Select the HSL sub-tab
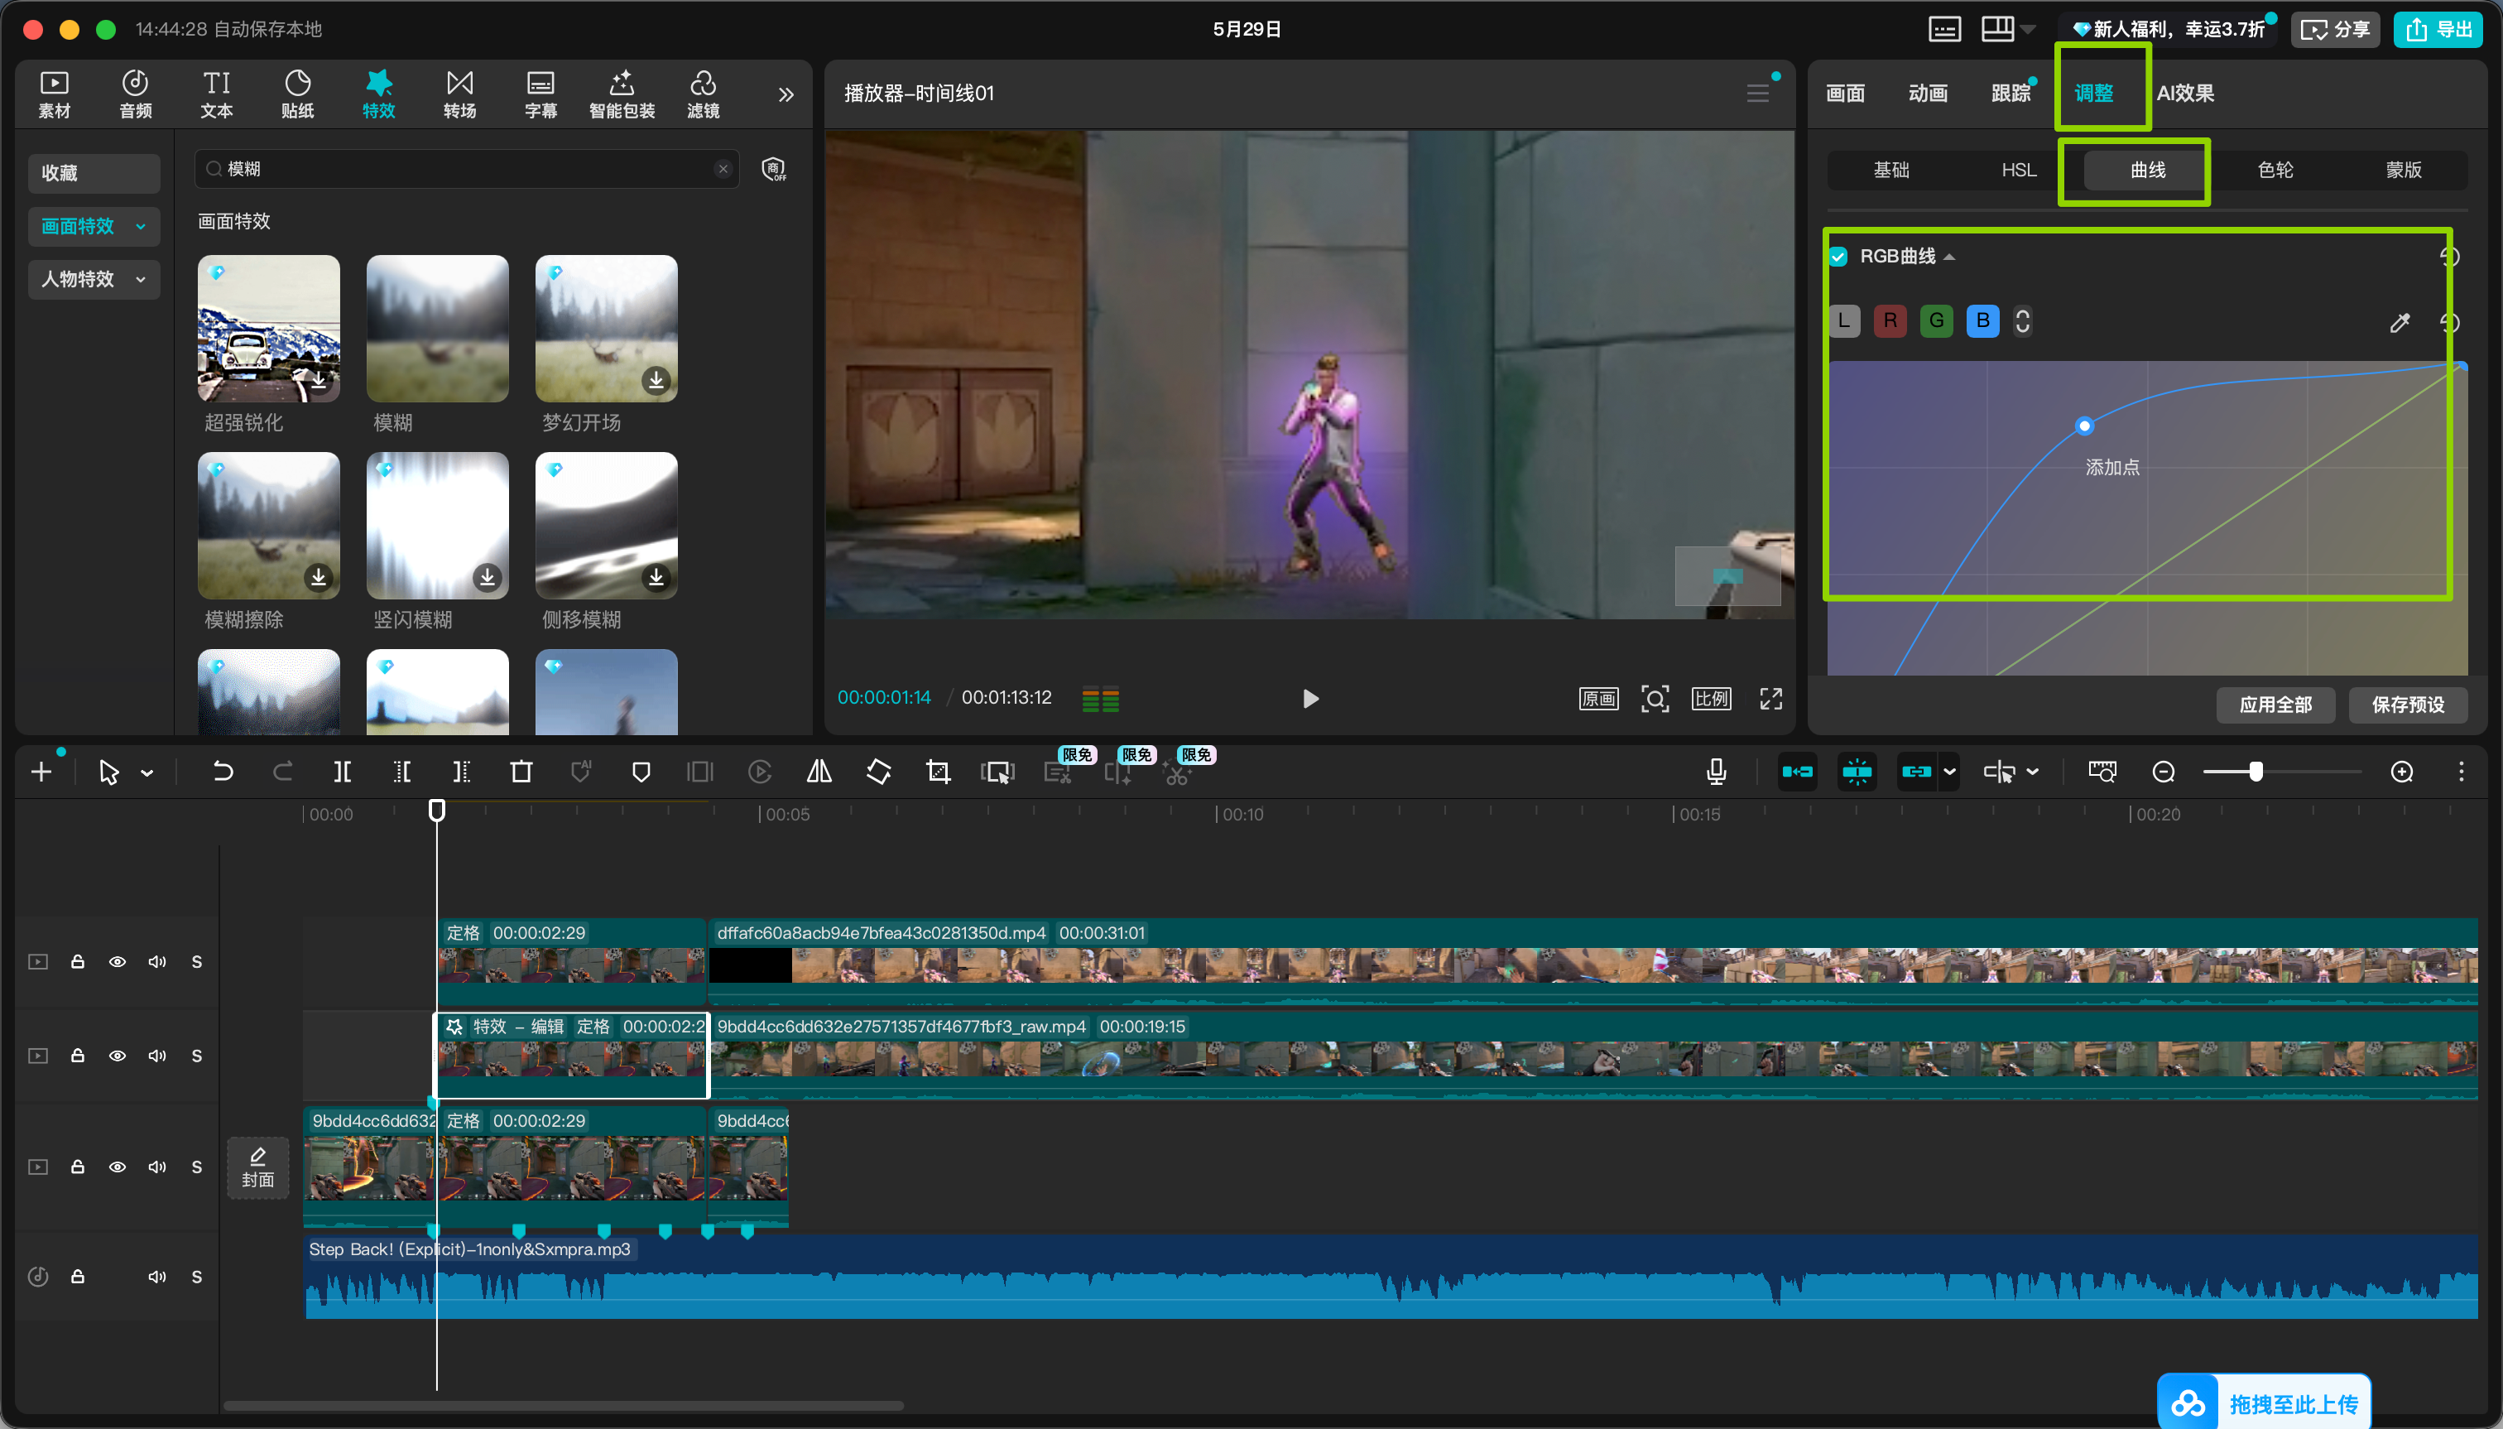This screenshot has height=1429, width=2503. [2018, 170]
